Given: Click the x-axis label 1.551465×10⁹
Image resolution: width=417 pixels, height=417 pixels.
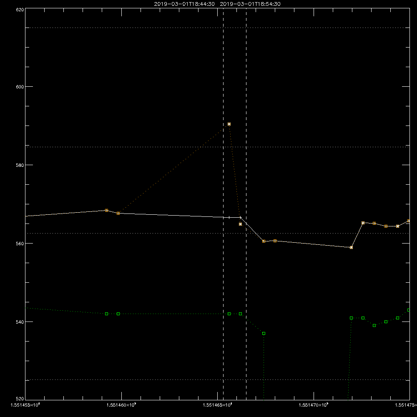Looking at the screenshot, I should pos(218,405).
